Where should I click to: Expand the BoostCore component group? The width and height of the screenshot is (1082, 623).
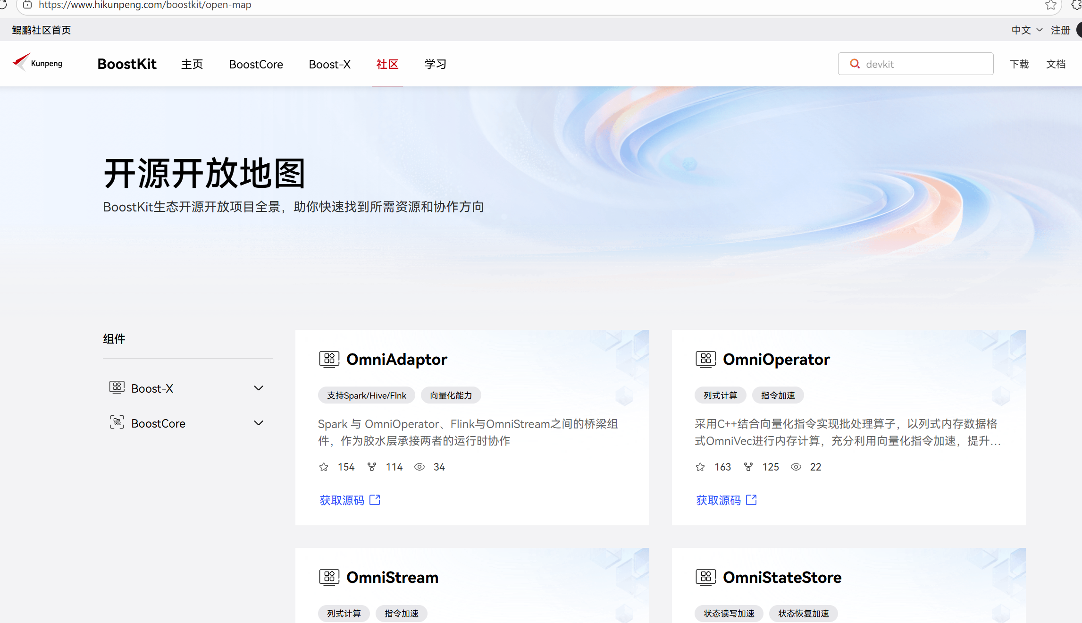point(258,423)
